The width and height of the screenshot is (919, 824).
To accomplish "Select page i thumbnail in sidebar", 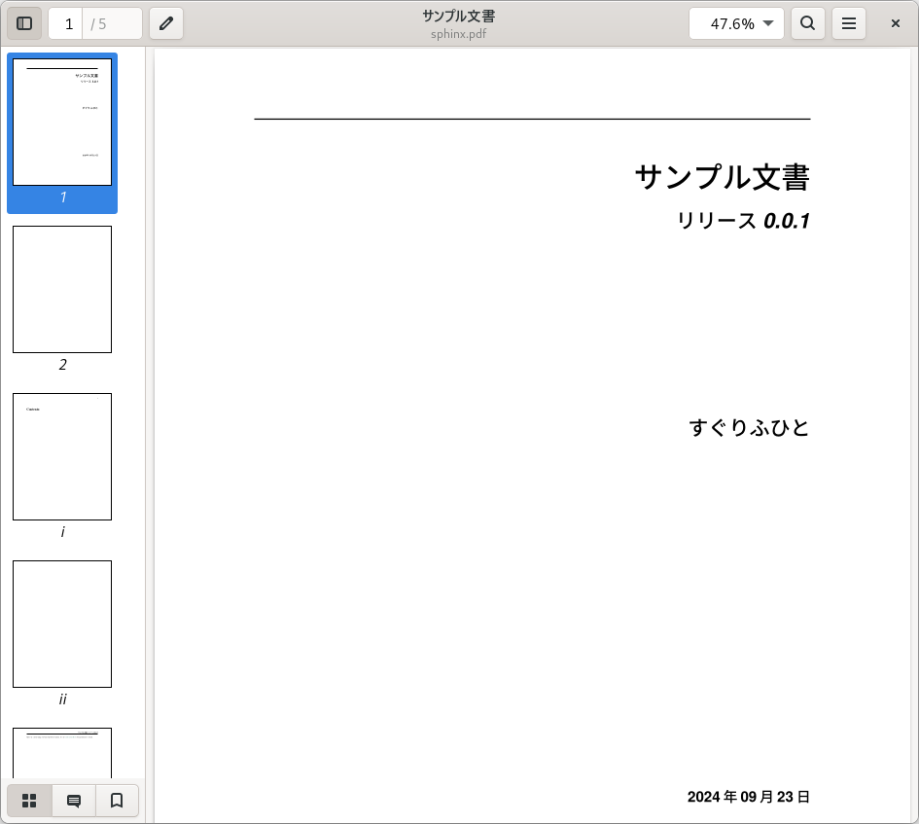I will [62, 456].
